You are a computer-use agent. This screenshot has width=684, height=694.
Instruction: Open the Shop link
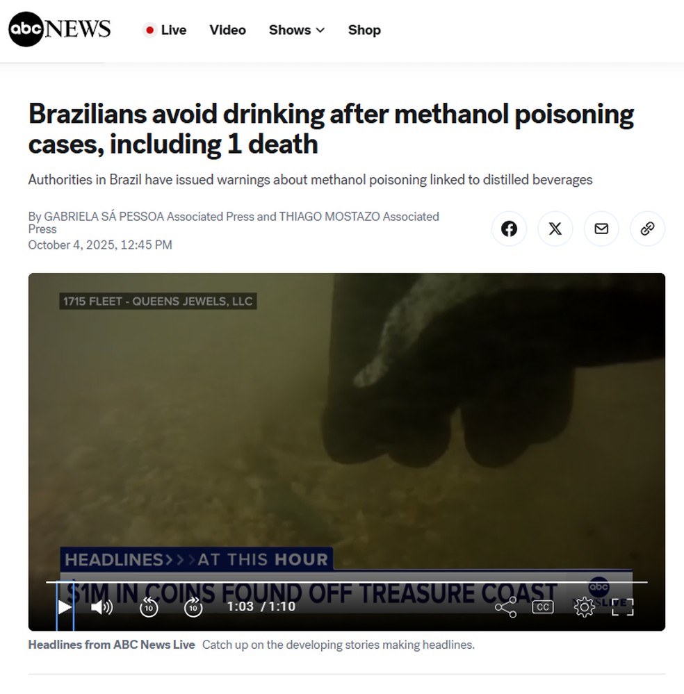[364, 30]
